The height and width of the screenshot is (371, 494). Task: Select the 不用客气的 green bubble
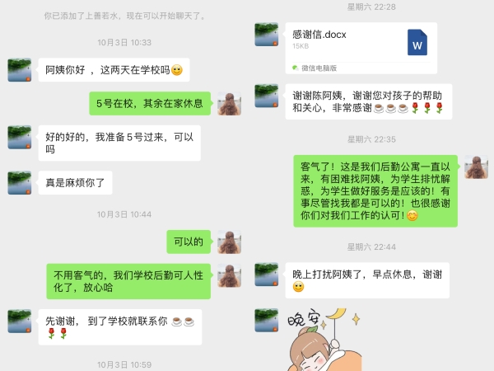[128, 281]
